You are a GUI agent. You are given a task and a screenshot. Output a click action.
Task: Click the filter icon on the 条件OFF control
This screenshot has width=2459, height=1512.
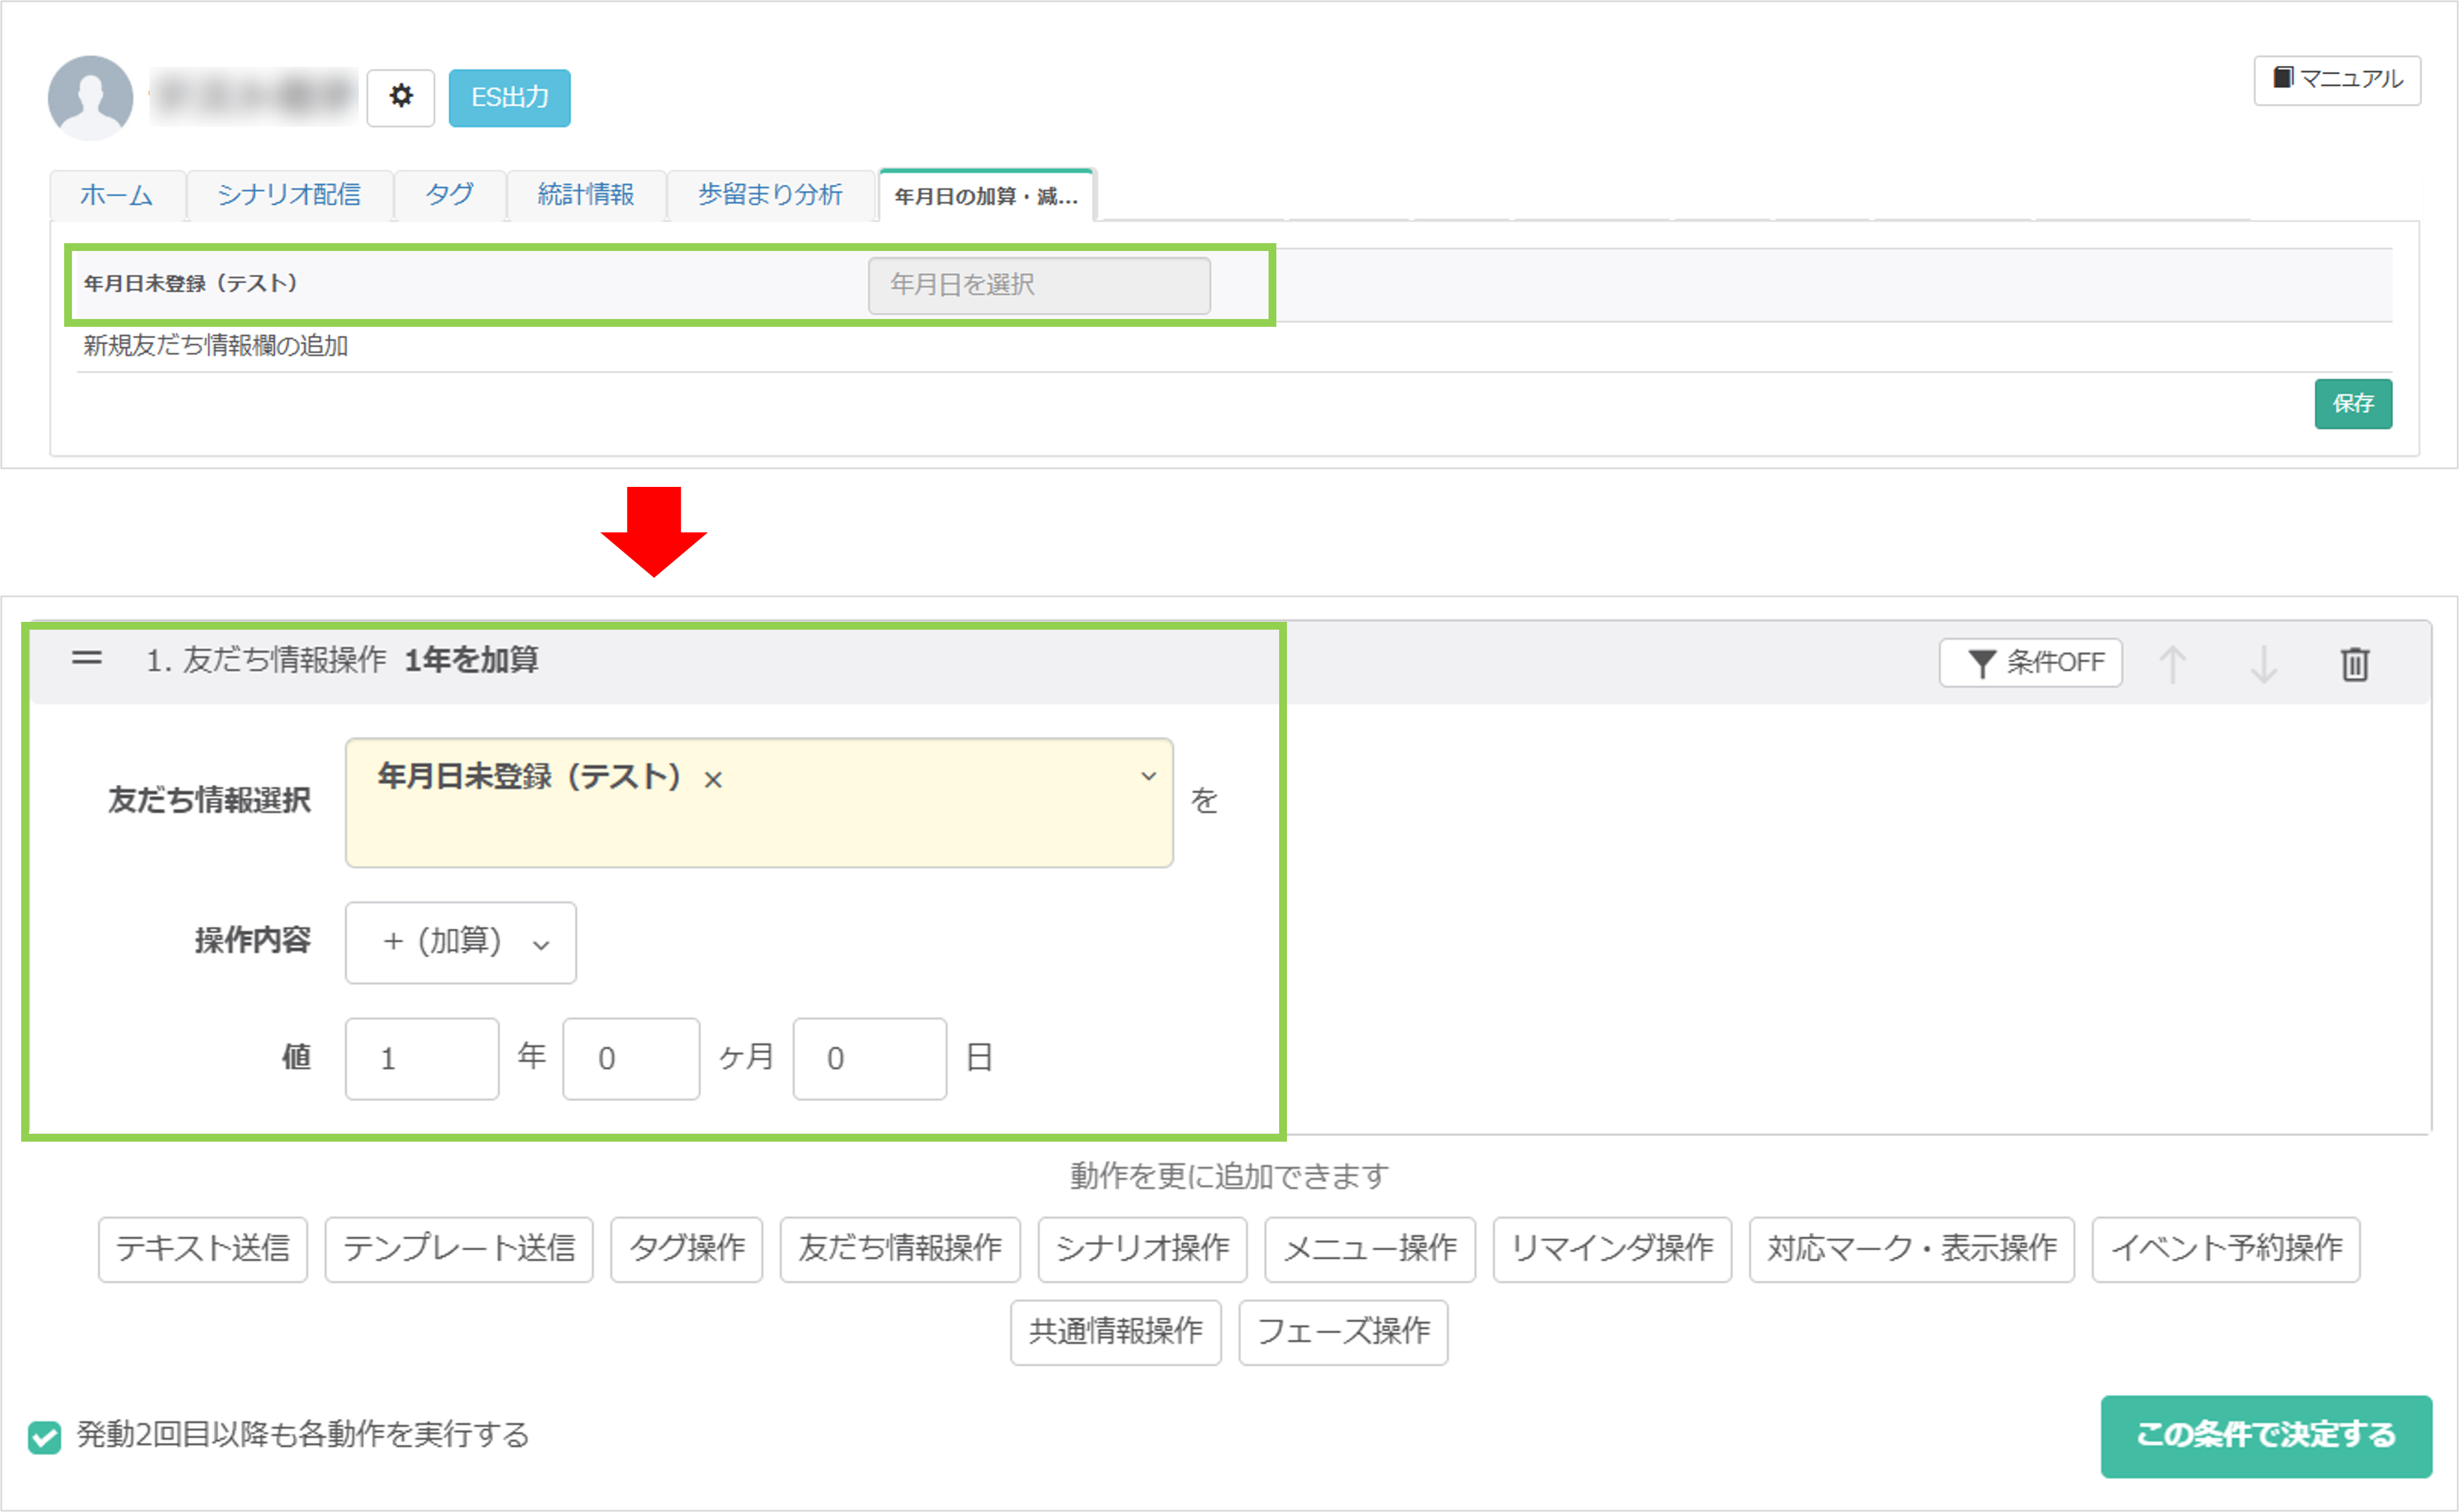1984,662
